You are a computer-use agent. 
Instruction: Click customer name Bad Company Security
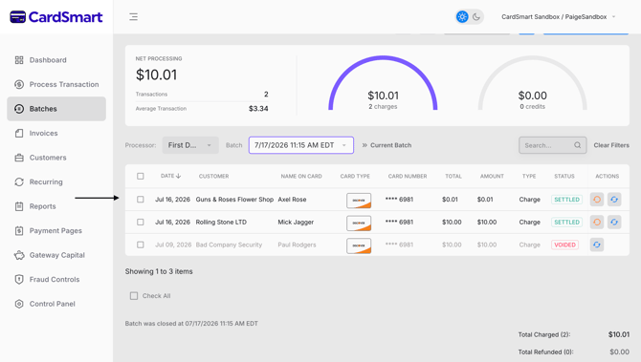click(x=229, y=245)
